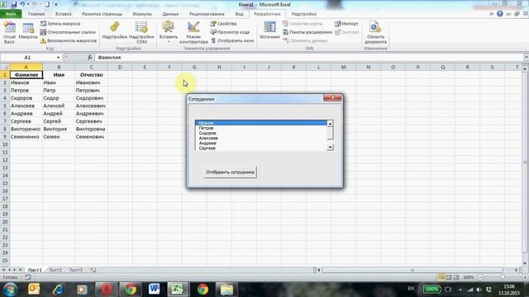Image resolution: width=529 pixels, height=297 pixels.
Task: Open control Properties
Action: tap(223, 24)
